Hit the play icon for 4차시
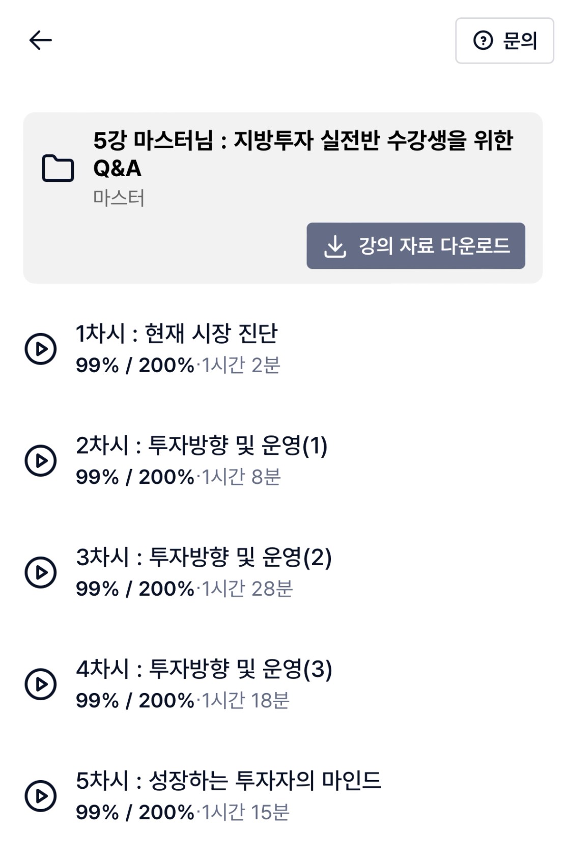 (x=41, y=684)
